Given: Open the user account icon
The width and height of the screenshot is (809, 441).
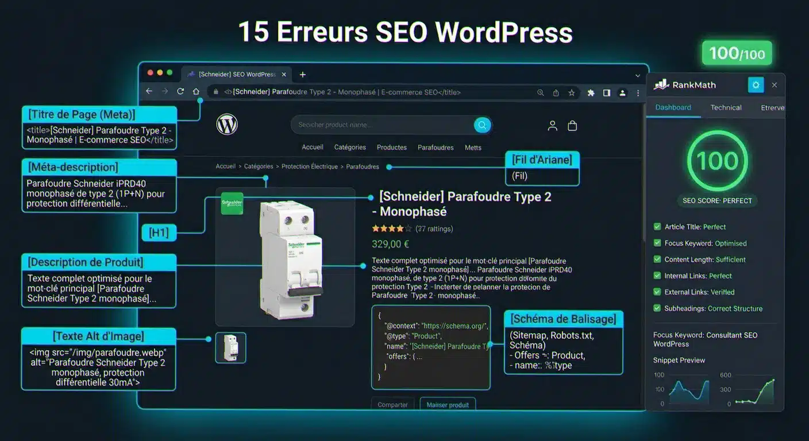Looking at the screenshot, I should (x=553, y=126).
